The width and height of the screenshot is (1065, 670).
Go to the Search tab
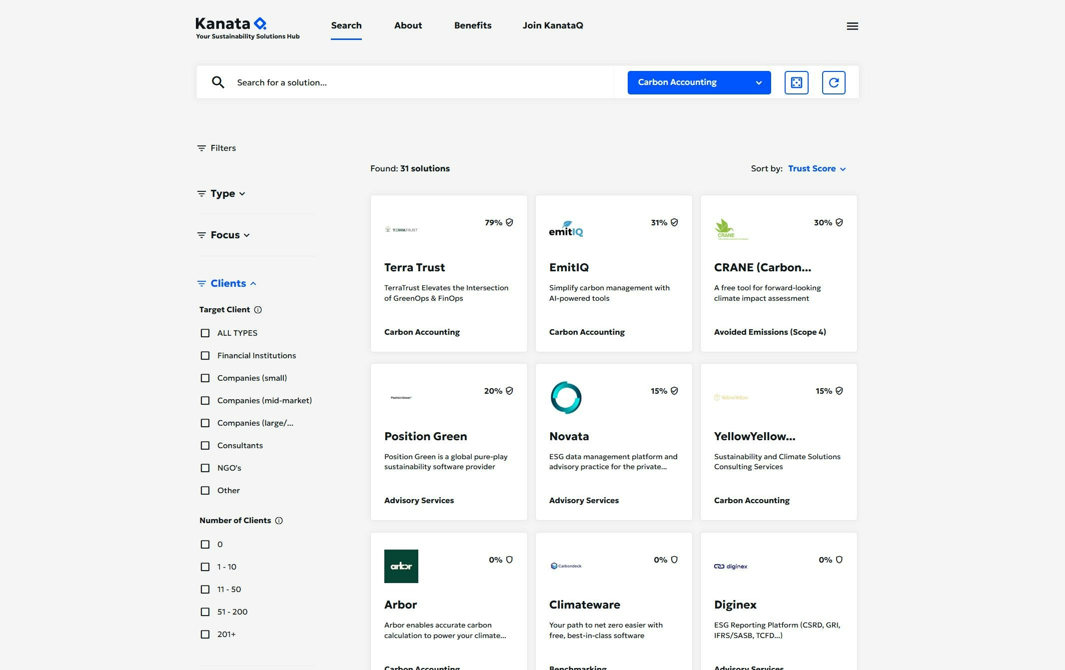346,25
